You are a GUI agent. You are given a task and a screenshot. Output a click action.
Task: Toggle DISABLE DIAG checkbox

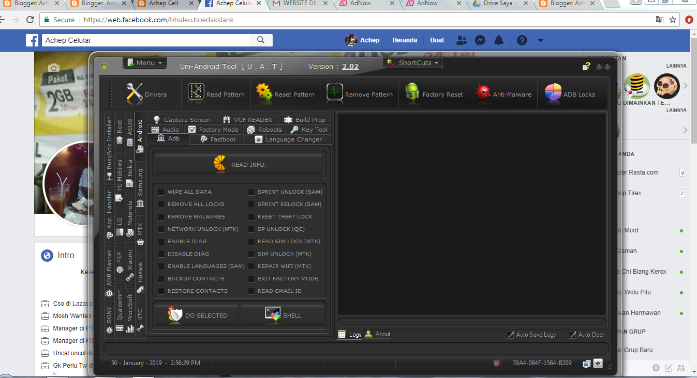pos(162,254)
